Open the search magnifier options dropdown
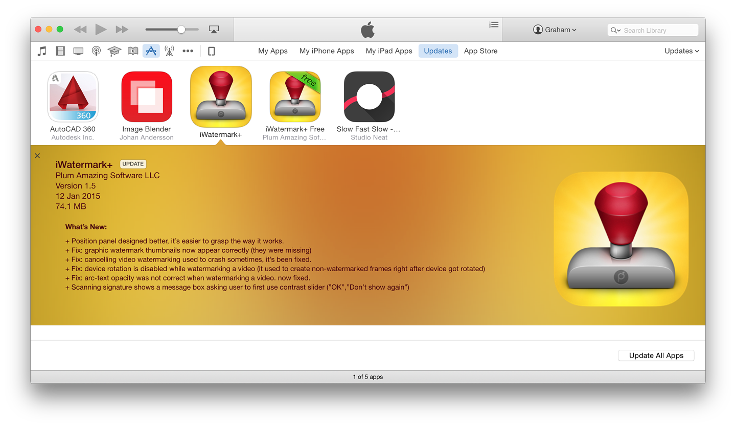 tap(616, 30)
